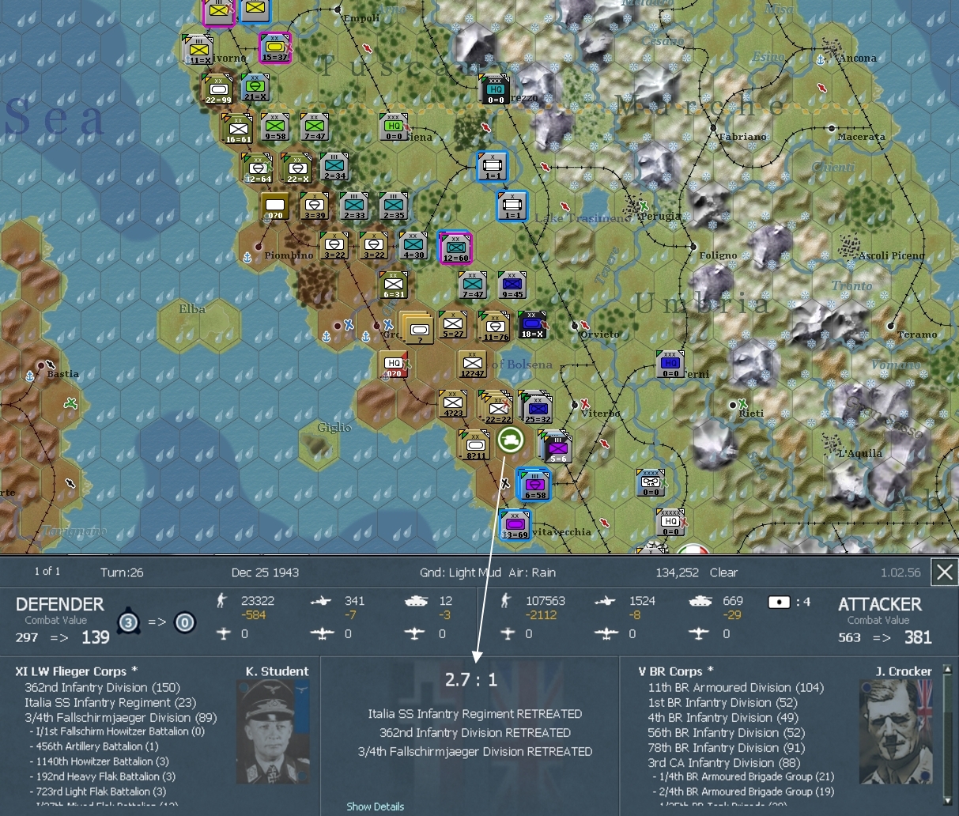Select the 9=58 green infantry counter
Viewport: 959px width, 816px height.
(x=275, y=127)
